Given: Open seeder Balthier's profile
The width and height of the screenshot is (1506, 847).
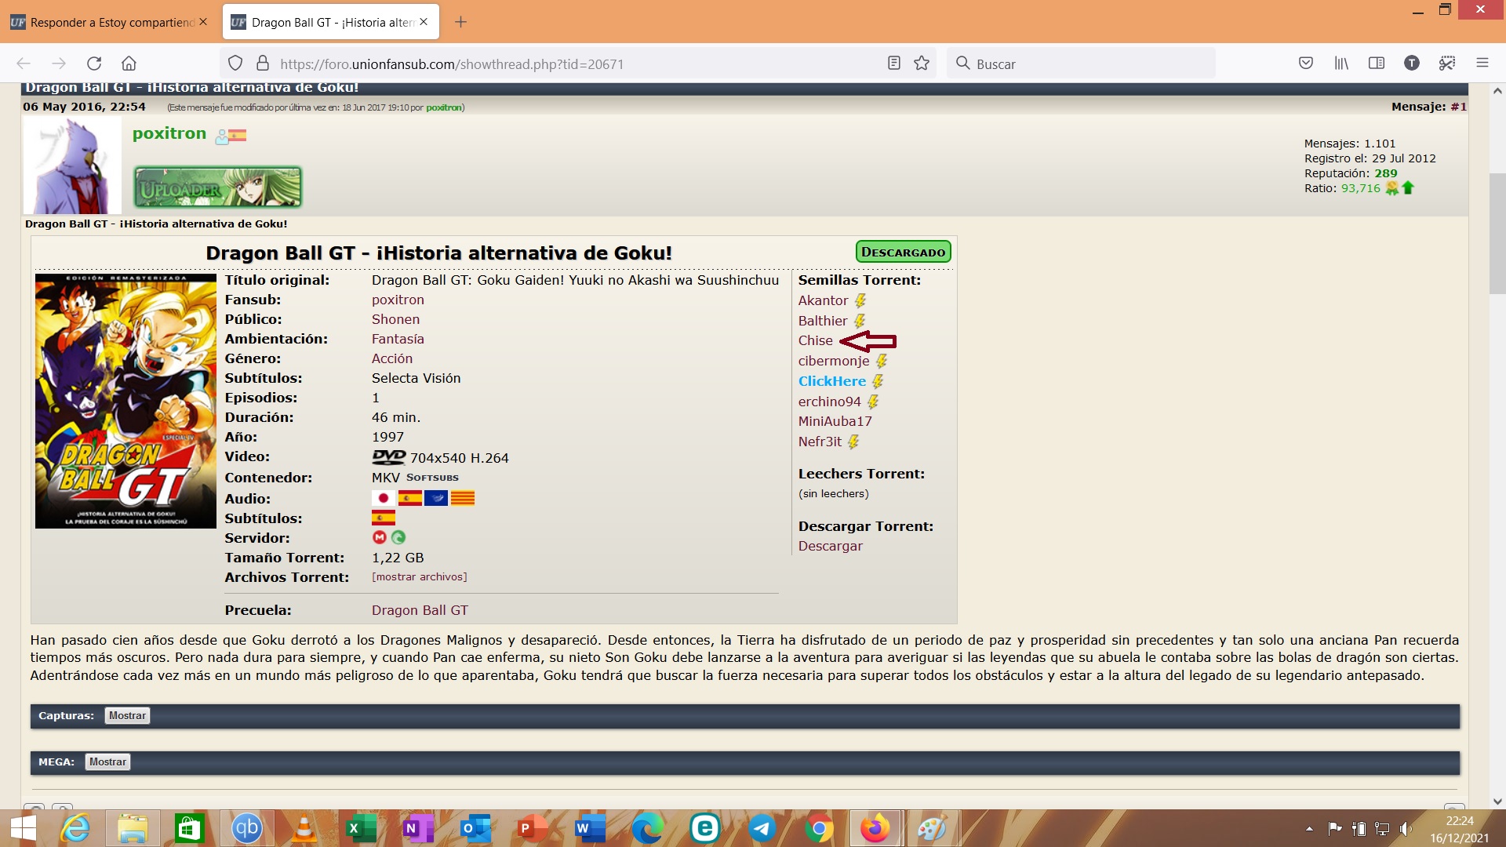Looking at the screenshot, I should tap(823, 321).
